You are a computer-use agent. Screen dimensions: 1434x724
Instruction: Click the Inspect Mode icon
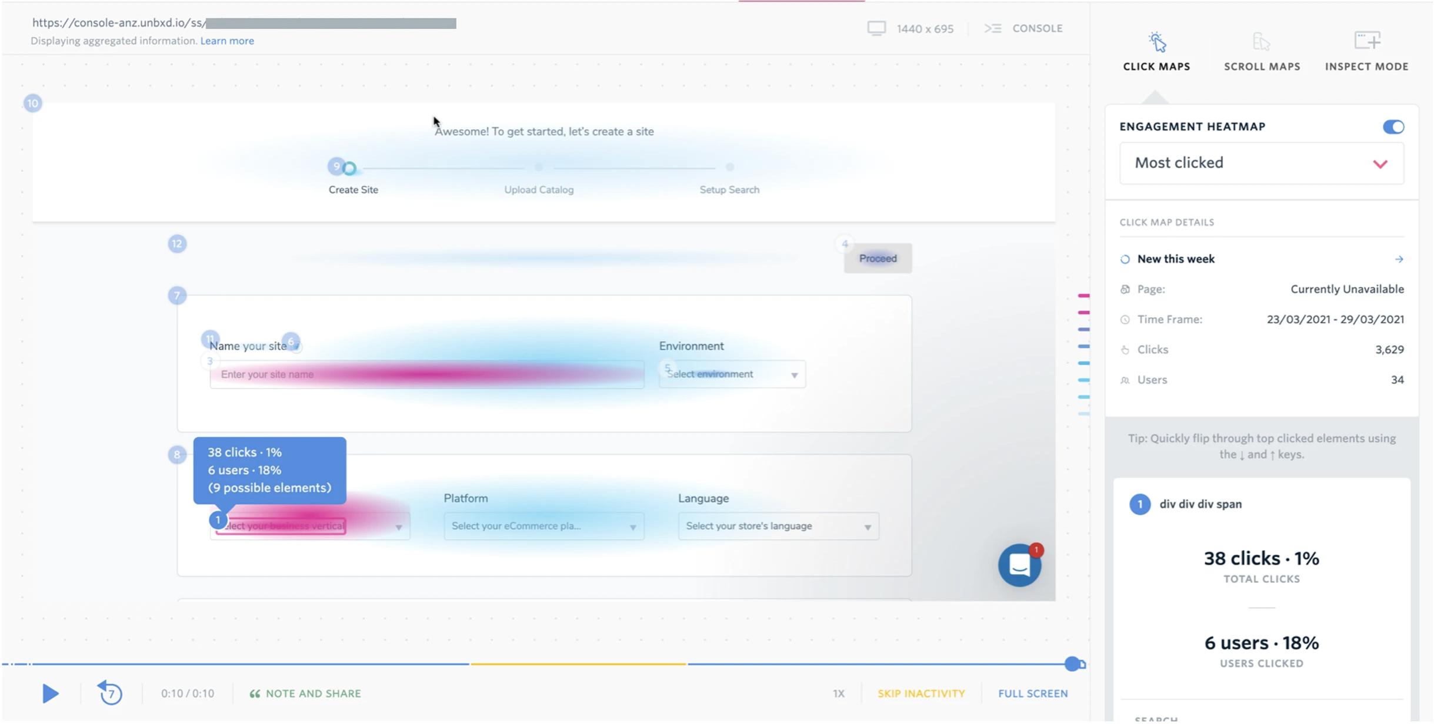click(x=1366, y=41)
